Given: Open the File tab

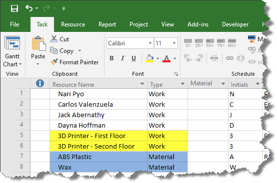Looking at the screenshot, I should pos(14,24).
